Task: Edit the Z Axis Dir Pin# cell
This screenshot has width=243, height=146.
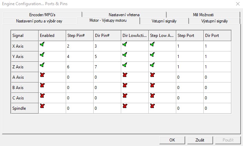Action: point(107,67)
